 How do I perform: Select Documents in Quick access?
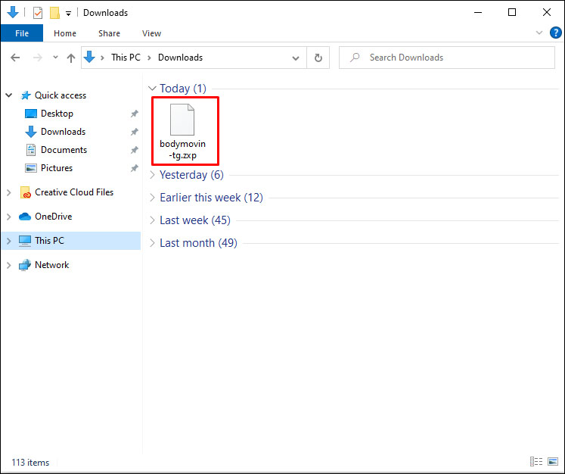pos(64,150)
